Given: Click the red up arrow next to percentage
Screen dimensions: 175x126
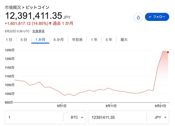Looking at the screenshot, I should coord(50,24).
